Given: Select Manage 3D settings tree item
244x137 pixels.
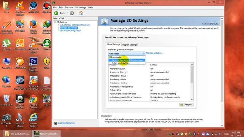Looking at the screenshot, I should click(x=69, y=28).
